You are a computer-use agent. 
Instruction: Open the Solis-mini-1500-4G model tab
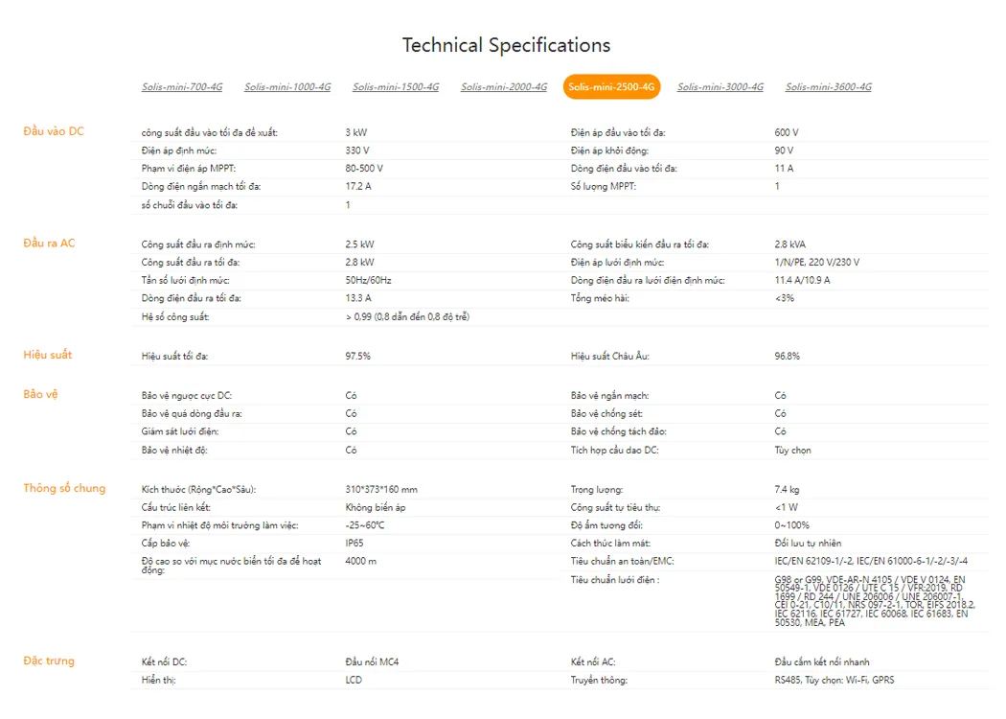pyautogui.click(x=396, y=87)
